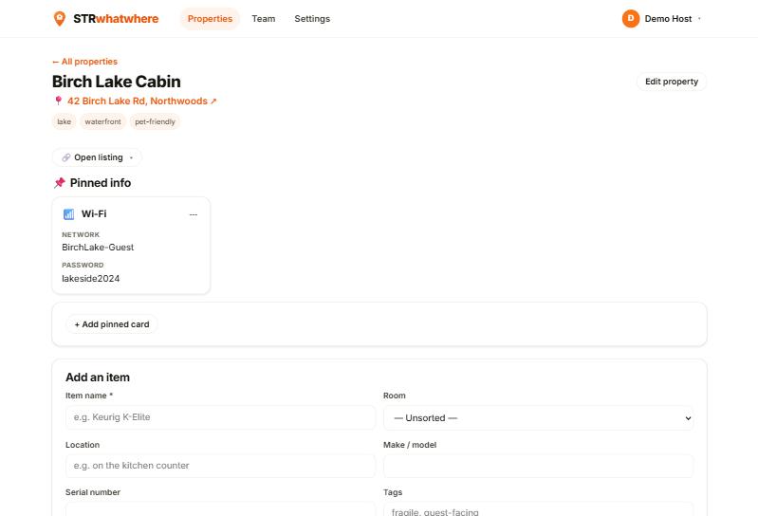This screenshot has height=516, width=758.
Task: Go back via All properties link
Action: click(84, 62)
